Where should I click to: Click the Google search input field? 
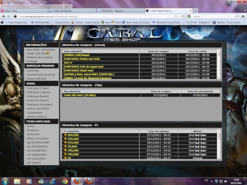pyautogui.click(x=213, y=16)
